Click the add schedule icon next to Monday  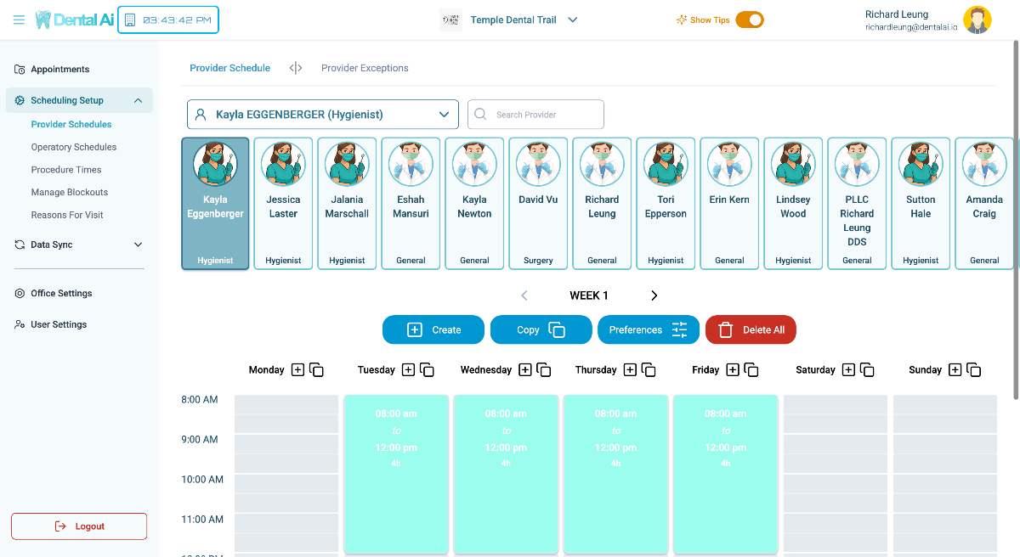click(297, 370)
